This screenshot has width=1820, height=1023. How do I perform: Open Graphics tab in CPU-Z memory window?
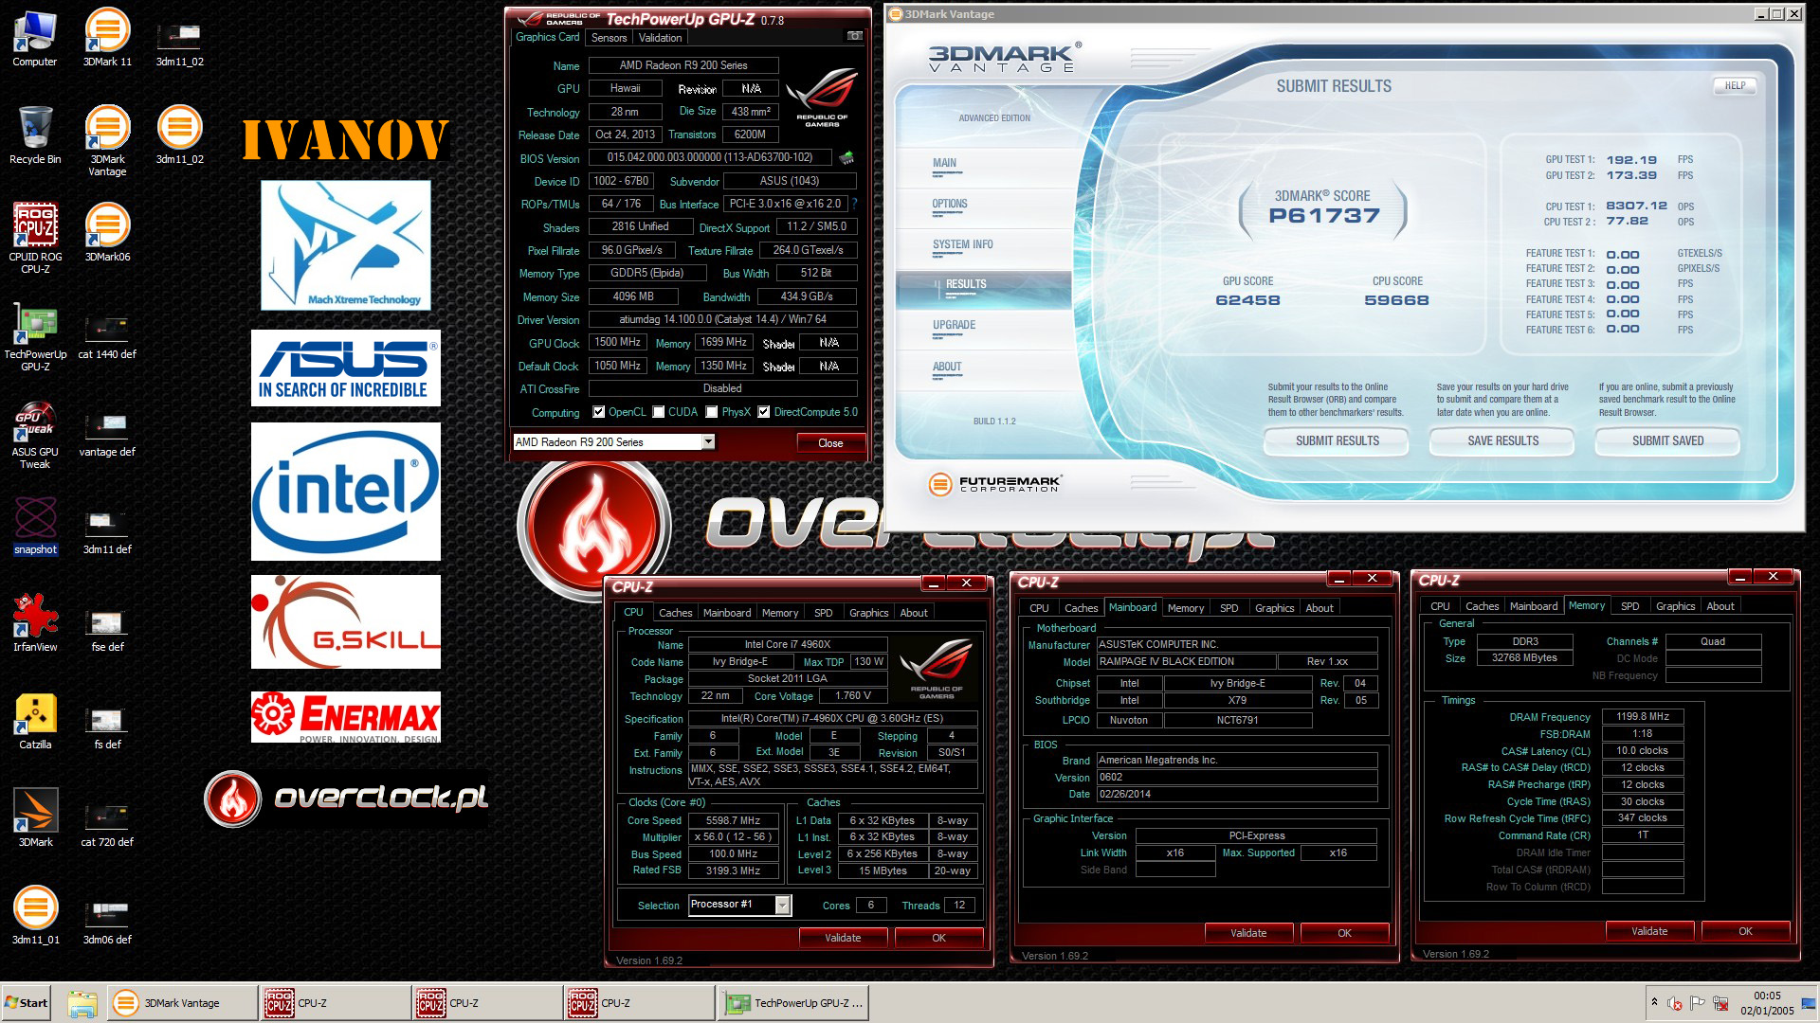1675,606
